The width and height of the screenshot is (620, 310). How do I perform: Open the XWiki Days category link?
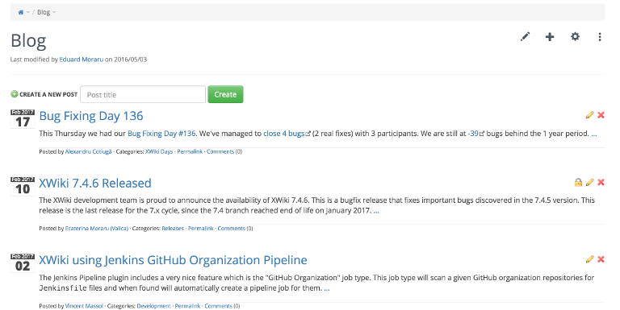point(159,151)
